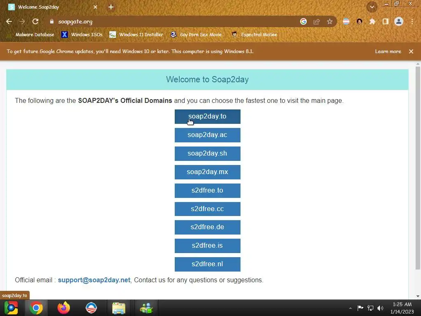Viewport: 421px width, 316px height.
Task: View site information lock icon
Action: point(52,21)
